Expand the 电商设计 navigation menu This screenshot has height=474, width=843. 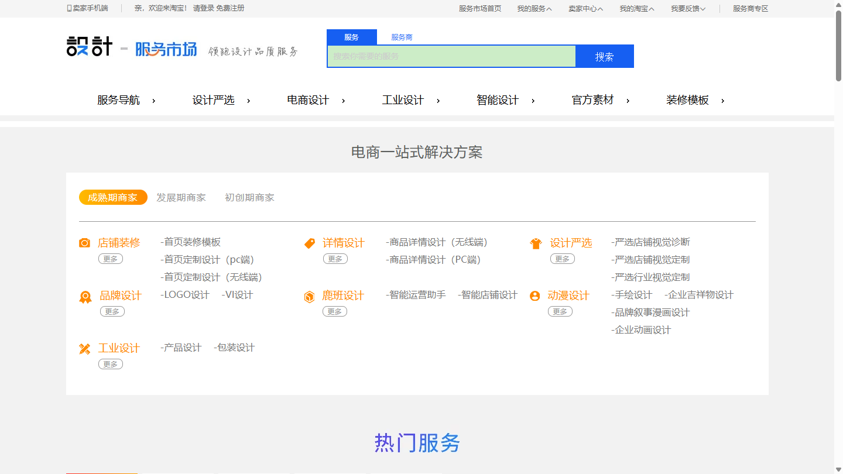pos(316,100)
